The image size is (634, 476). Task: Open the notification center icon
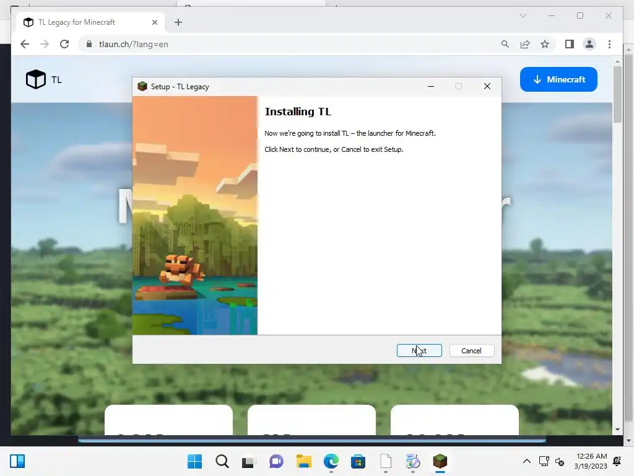click(617, 461)
